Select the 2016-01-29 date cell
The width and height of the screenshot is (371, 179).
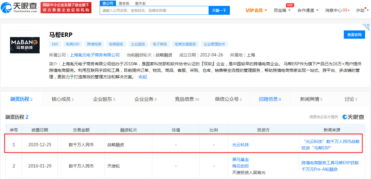point(40,166)
